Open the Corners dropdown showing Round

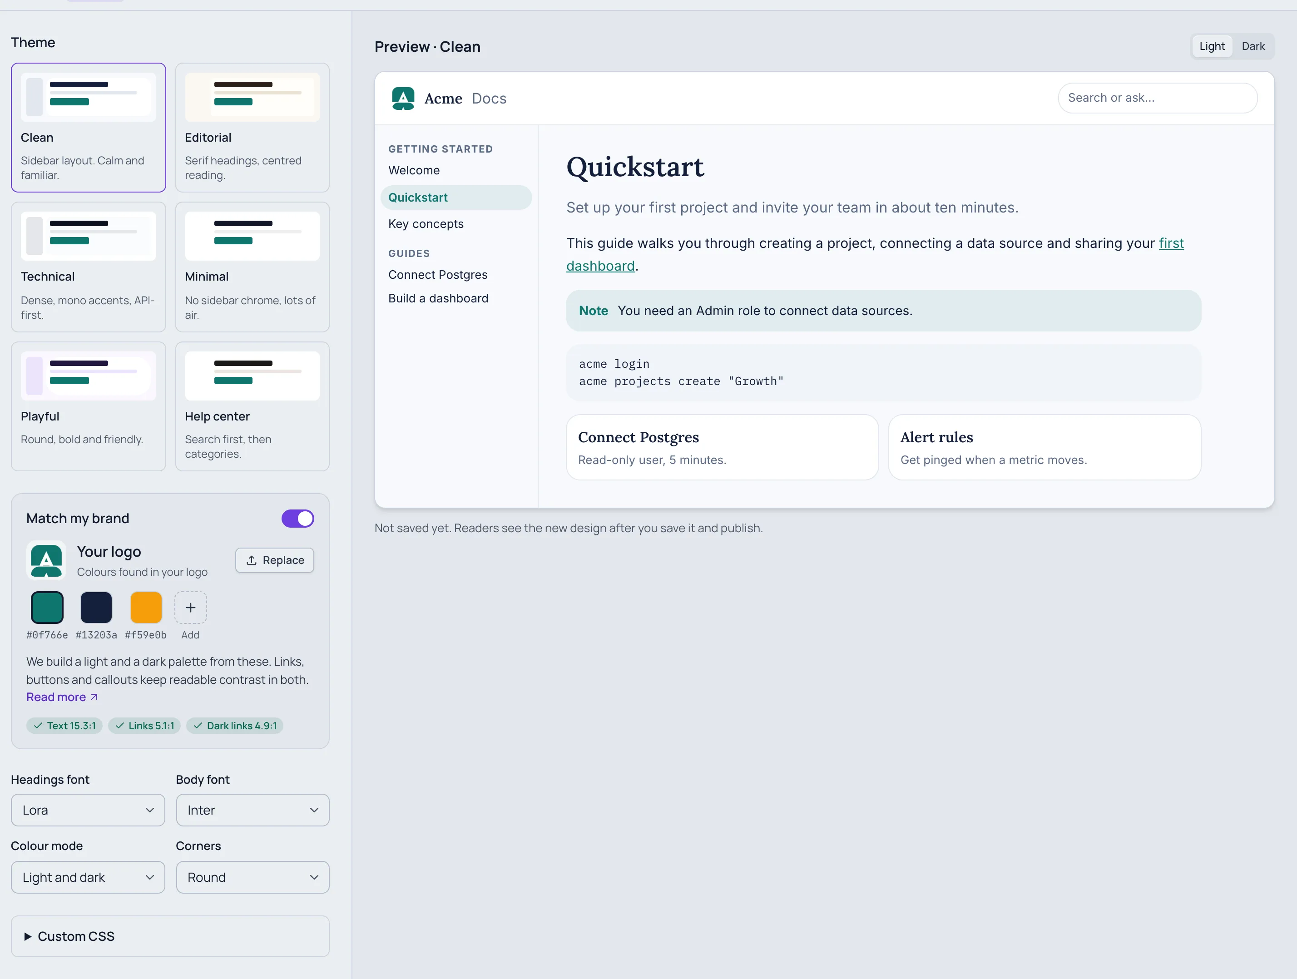click(252, 878)
